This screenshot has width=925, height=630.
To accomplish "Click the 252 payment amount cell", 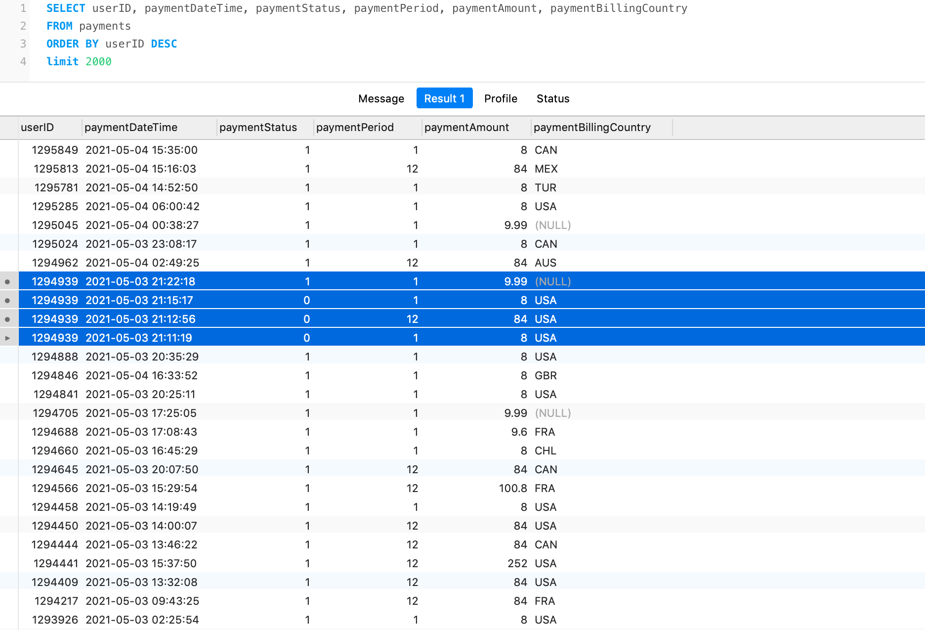I will pyautogui.click(x=517, y=563).
